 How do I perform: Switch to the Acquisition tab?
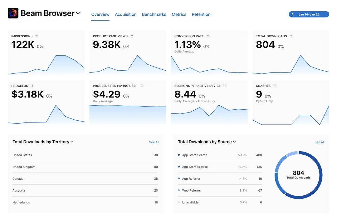tap(126, 14)
